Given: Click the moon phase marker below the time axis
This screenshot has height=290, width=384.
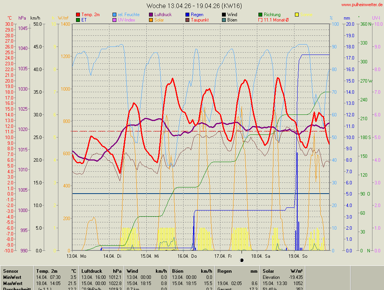Looking at the screenshot, I should [x=242, y=260].
